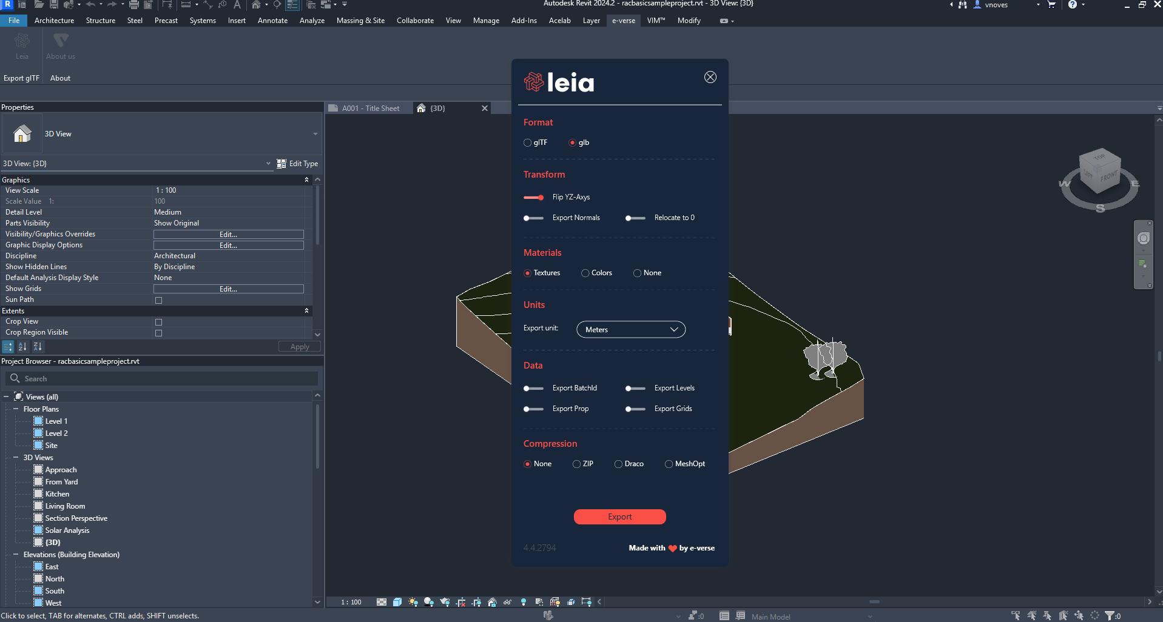Image resolution: width=1163 pixels, height=622 pixels.
Task: Collapse the Graphics properties section
Action: 306,180
